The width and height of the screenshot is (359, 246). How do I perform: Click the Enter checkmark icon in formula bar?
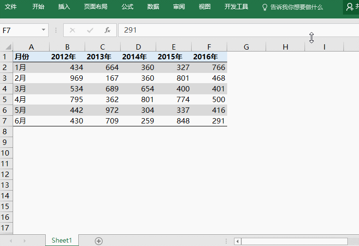(90, 30)
